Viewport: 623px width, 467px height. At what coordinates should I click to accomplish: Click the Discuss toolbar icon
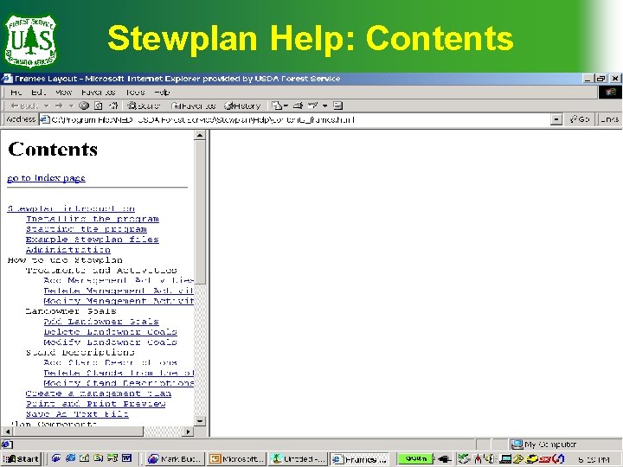pos(337,106)
